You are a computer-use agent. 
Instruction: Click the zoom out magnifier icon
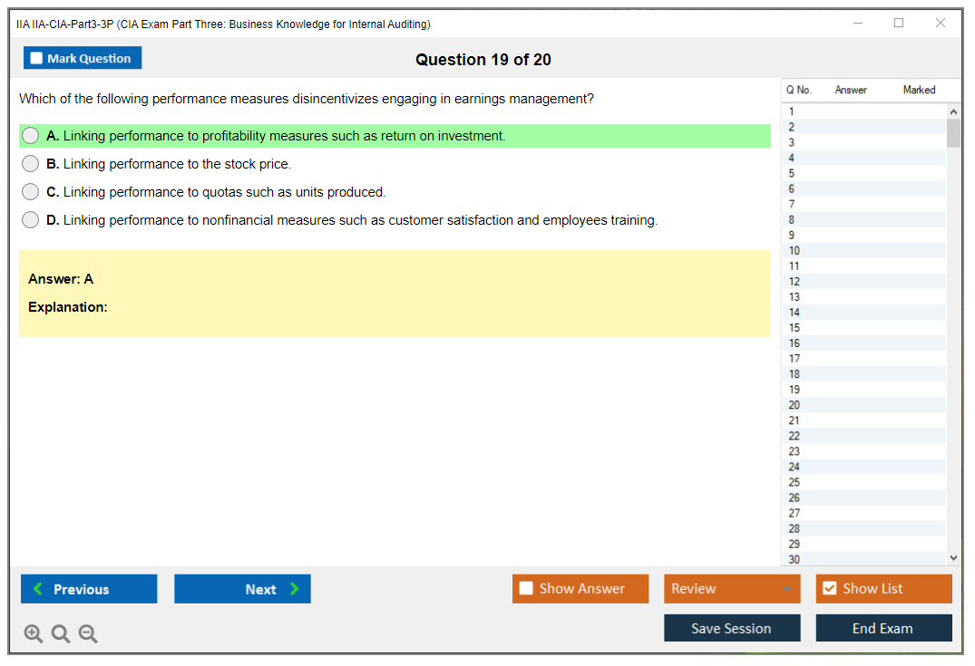(x=88, y=633)
